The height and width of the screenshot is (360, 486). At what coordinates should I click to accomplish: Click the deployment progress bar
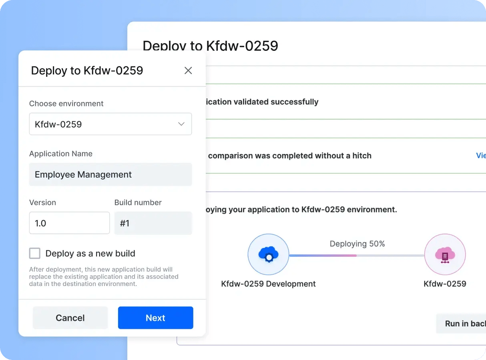coord(356,256)
